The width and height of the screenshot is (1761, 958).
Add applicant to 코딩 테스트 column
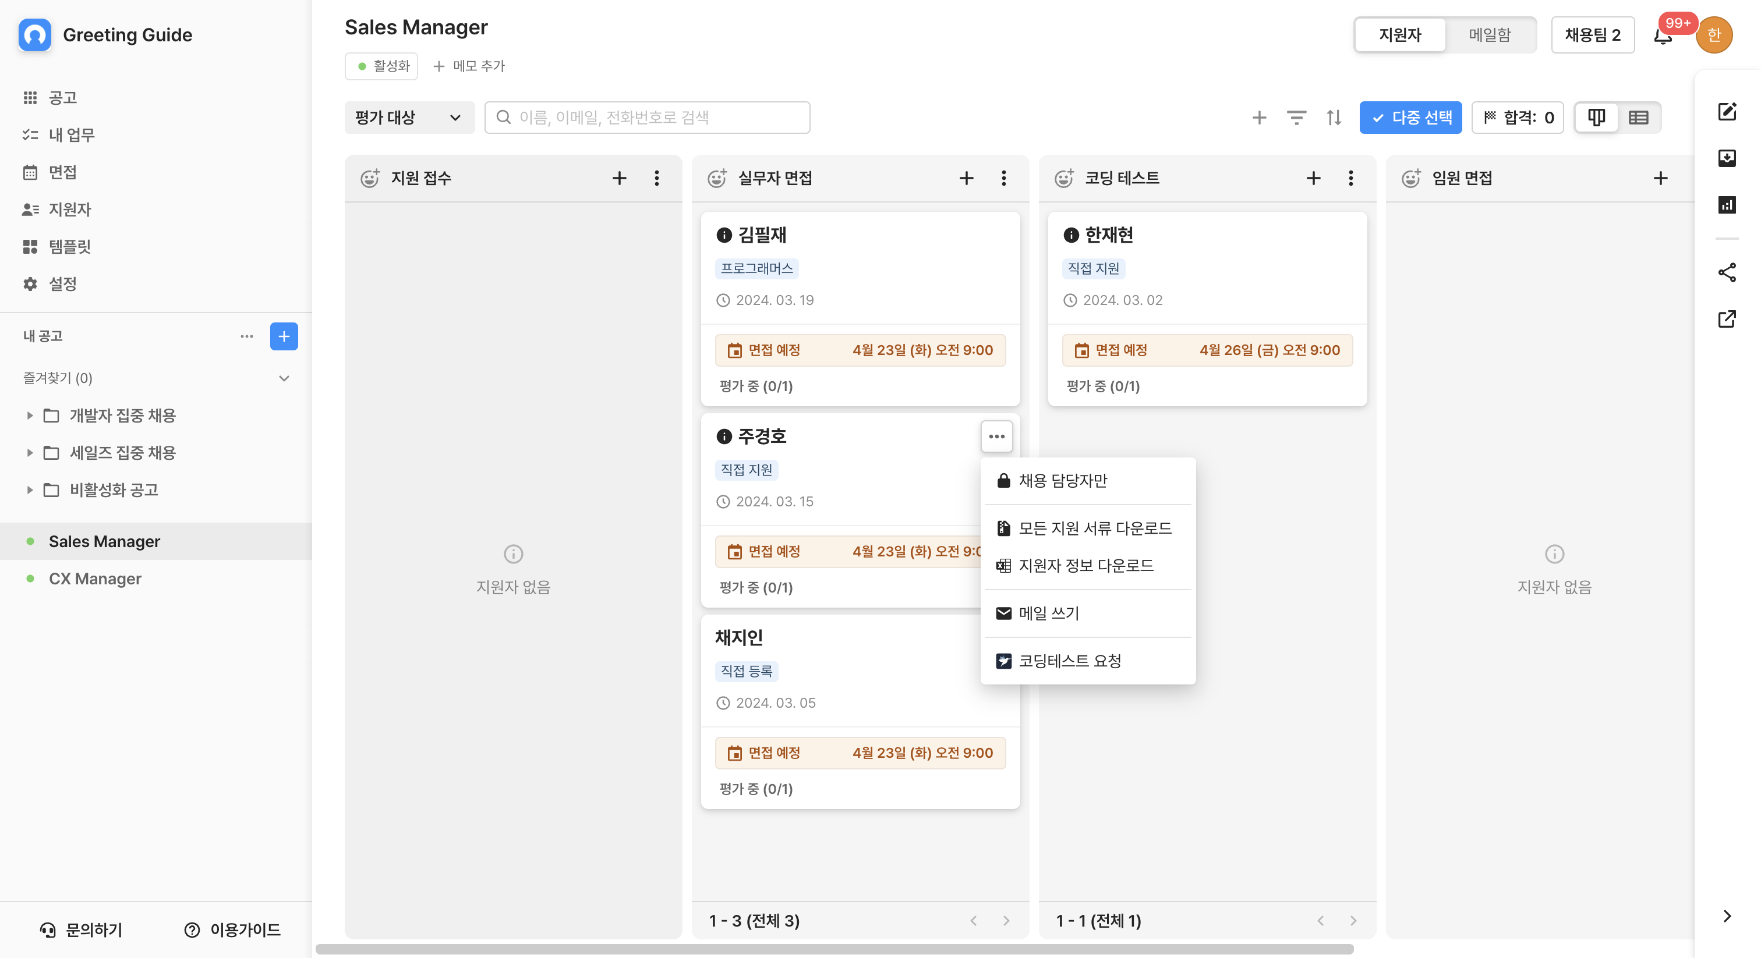(x=1314, y=178)
